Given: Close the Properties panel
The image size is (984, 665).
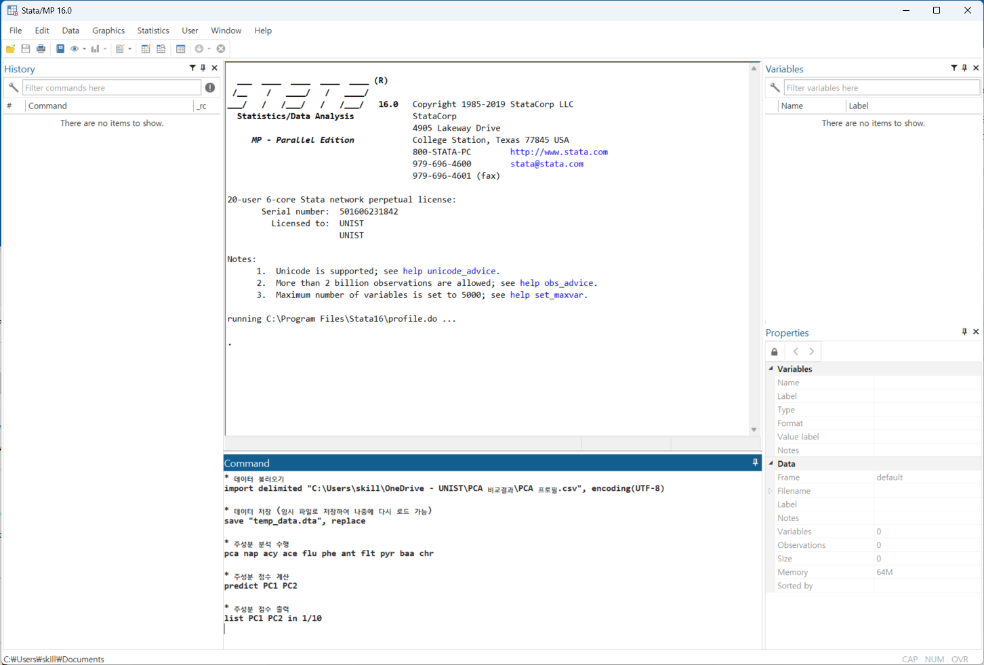Looking at the screenshot, I should [976, 332].
